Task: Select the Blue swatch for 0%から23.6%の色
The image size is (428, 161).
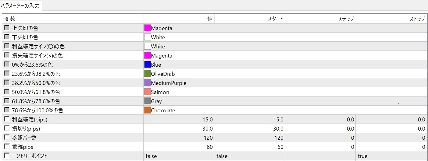Action: (148, 65)
